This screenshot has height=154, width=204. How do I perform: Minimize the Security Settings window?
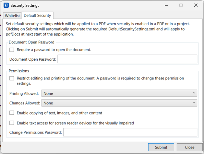coord(166,5)
